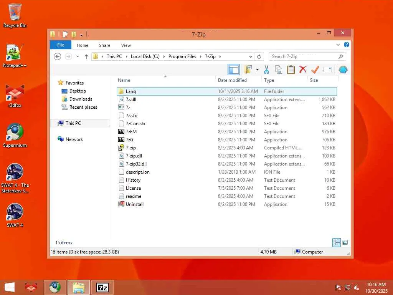Image resolution: width=393 pixels, height=295 pixels.
Task: Select Favorites in navigation pane
Action: click(71, 83)
